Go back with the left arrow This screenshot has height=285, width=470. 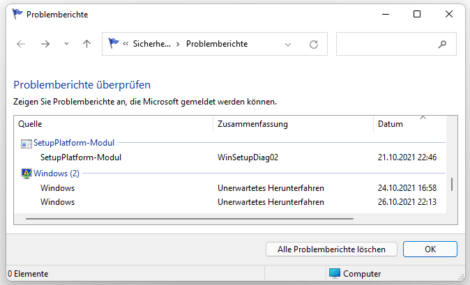tap(21, 44)
